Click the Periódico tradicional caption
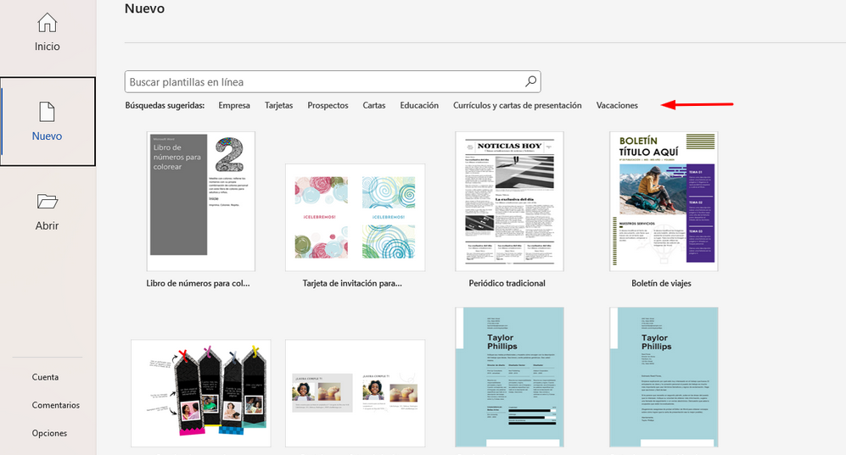Viewport: 846px width, 455px height. (x=507, y=283)
